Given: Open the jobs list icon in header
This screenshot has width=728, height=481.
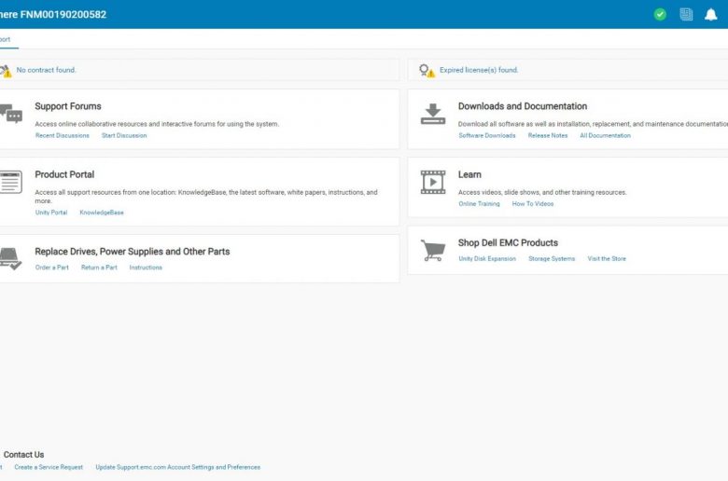Looking at the screenshot, I should click(x=686, y=14).
